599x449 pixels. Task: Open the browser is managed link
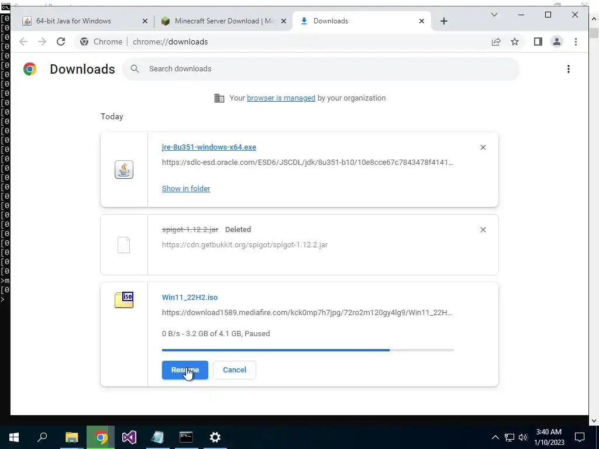(x=281, y=98)
